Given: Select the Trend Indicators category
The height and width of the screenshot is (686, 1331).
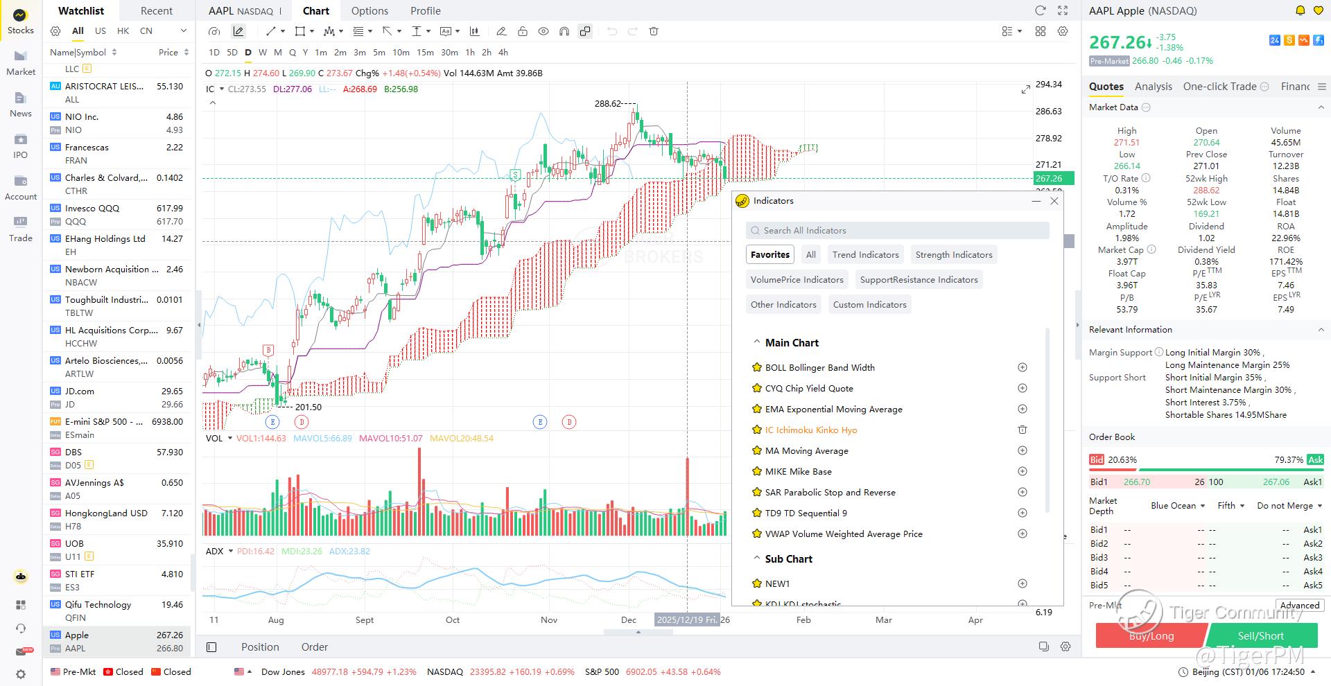Looking at the screenshot, I should [865, 255].
